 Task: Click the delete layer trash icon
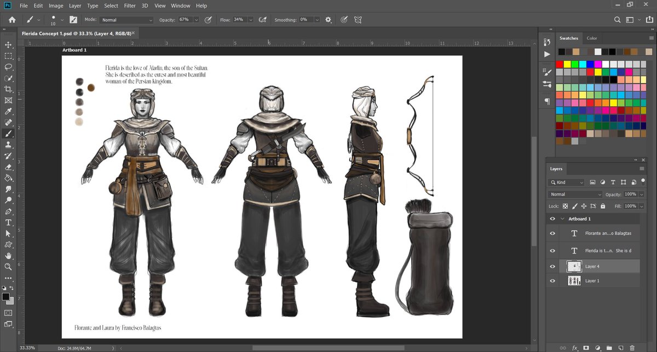click(632, 348)
